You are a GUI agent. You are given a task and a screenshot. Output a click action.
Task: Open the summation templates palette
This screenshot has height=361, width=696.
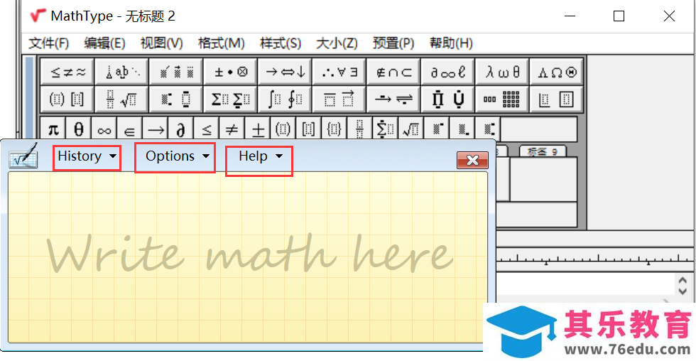click(230, 99)
